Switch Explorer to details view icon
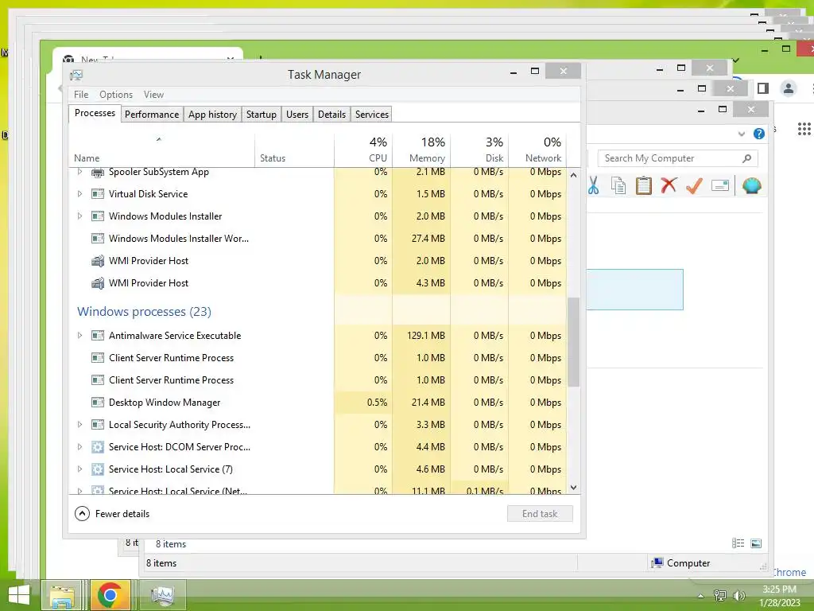This screenshot has height=611, width=814. (x=738, y=543)
